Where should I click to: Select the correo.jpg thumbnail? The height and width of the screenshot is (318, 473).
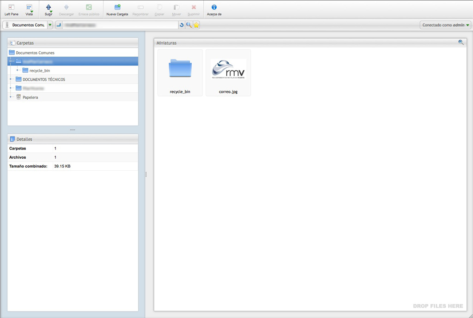(x=228, y=72)
